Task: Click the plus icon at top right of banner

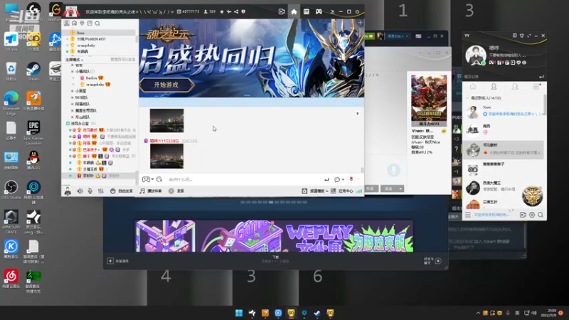Action: click(360, 23)
